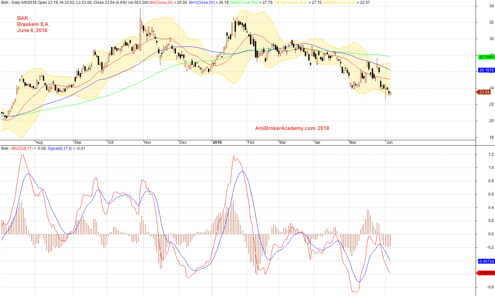Click the May label on date axis
Viewport: 495px width, 296px height.
coord(353,142)
